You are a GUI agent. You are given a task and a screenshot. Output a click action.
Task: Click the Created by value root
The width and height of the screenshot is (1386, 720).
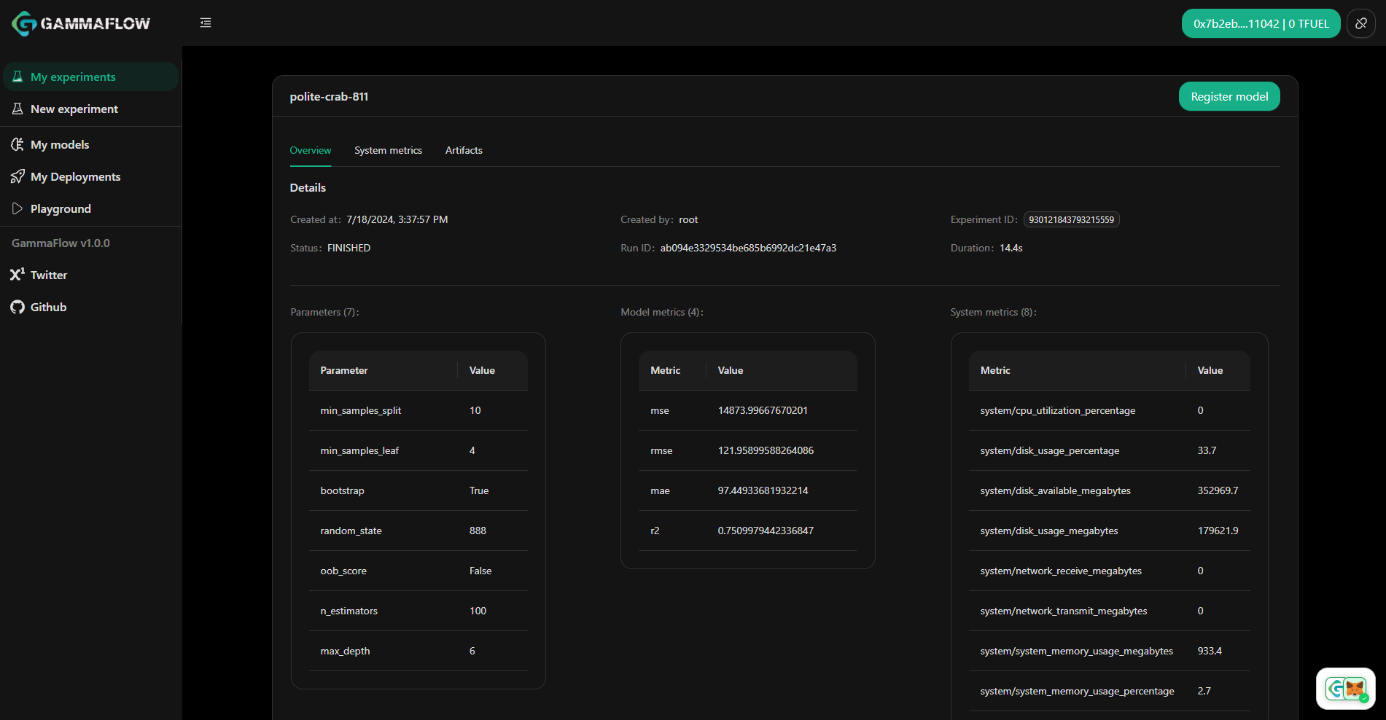(x=688, y=219)
